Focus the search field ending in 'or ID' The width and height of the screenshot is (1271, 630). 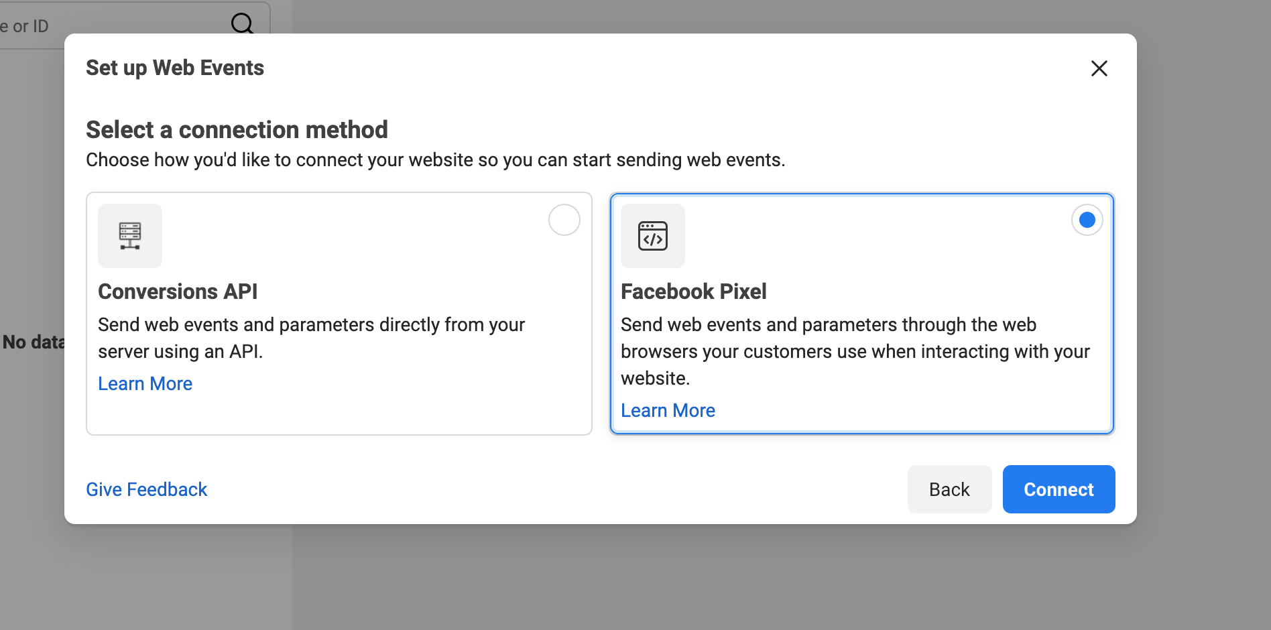101,25
